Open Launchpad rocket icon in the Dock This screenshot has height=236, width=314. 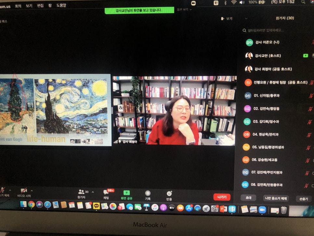206,209
